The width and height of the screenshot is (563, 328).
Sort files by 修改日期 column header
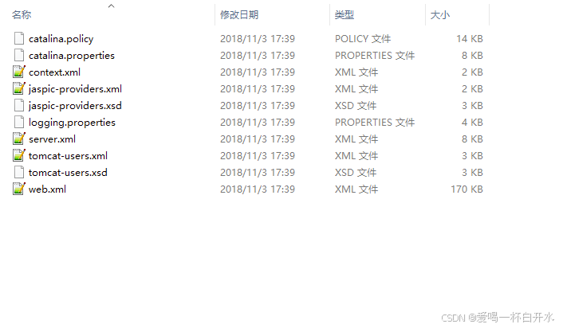[x=239, y=14]
